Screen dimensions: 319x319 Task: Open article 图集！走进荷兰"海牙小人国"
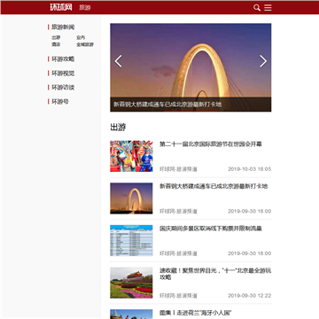pos(196,313)
